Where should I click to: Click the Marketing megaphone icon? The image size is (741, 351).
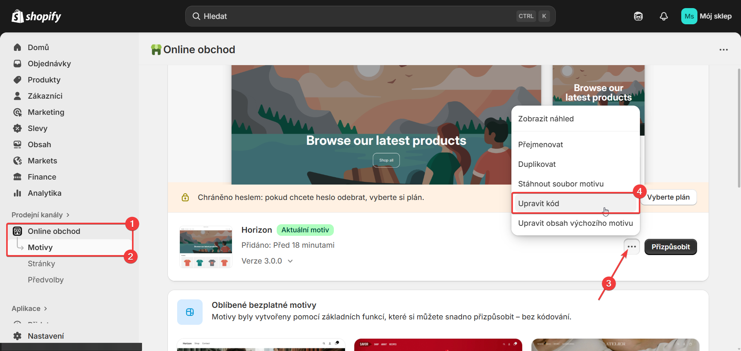(x=17, y=112)
